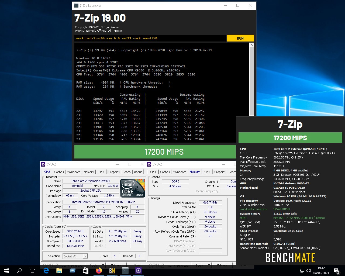345x276 pixels.
Task: Click the Core Speed value 3833.26 MHz
Action: click(x=75, y=231)
